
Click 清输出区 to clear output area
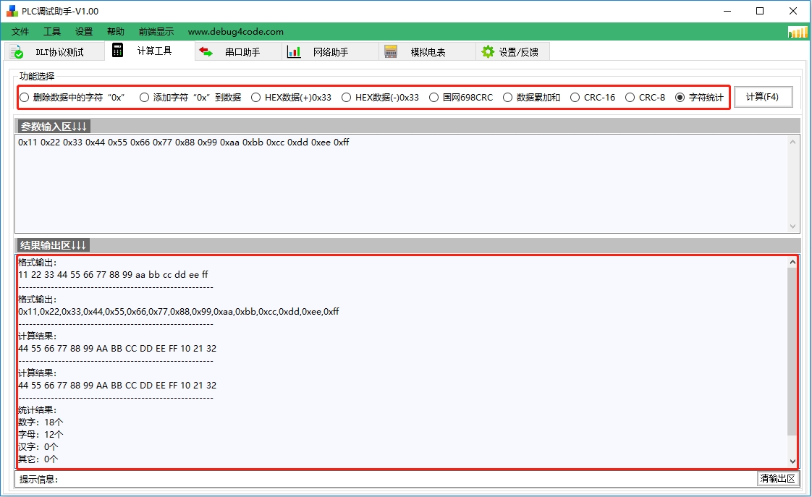pyautogui.click(x=778, y=478)
